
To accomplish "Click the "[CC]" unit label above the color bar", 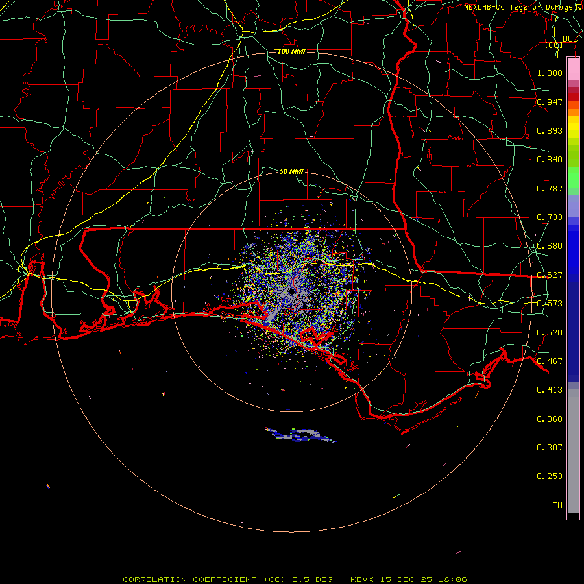I will click(554, 45).
